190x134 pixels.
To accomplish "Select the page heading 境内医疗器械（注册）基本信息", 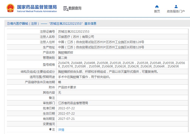I will 53,23.
